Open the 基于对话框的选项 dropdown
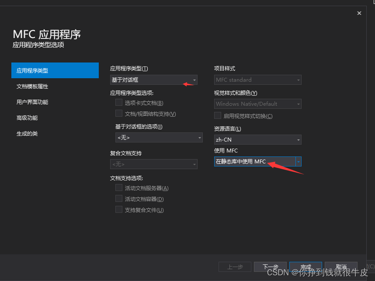 tap(158, 137)
